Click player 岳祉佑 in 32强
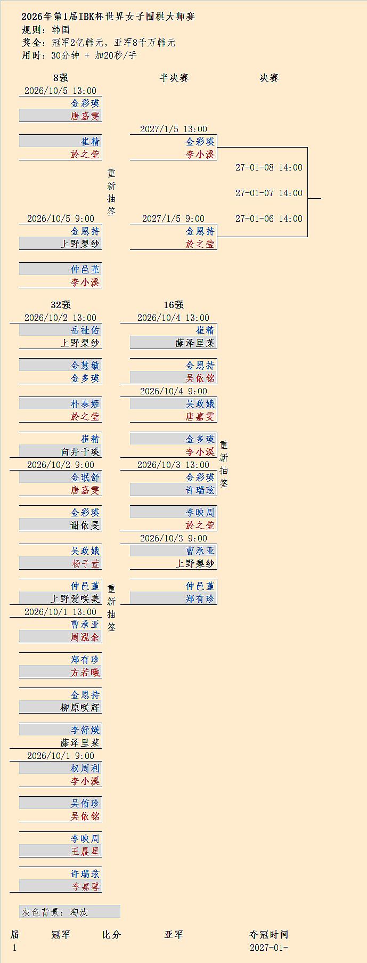This screenshot has height=963, width=367. coord(85,330)
